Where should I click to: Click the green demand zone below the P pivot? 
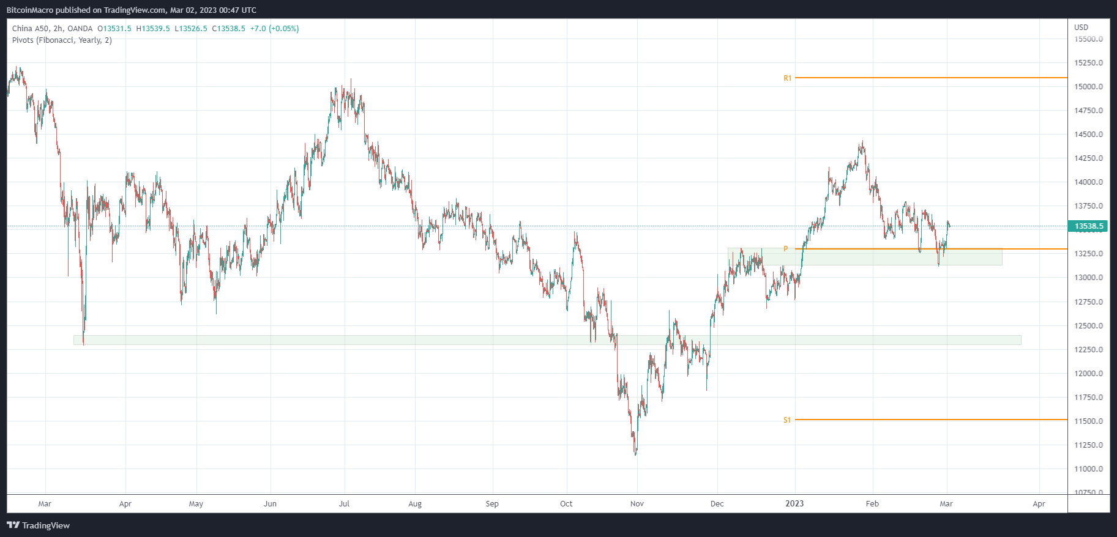pyautogui.click(x=865, y=256)
